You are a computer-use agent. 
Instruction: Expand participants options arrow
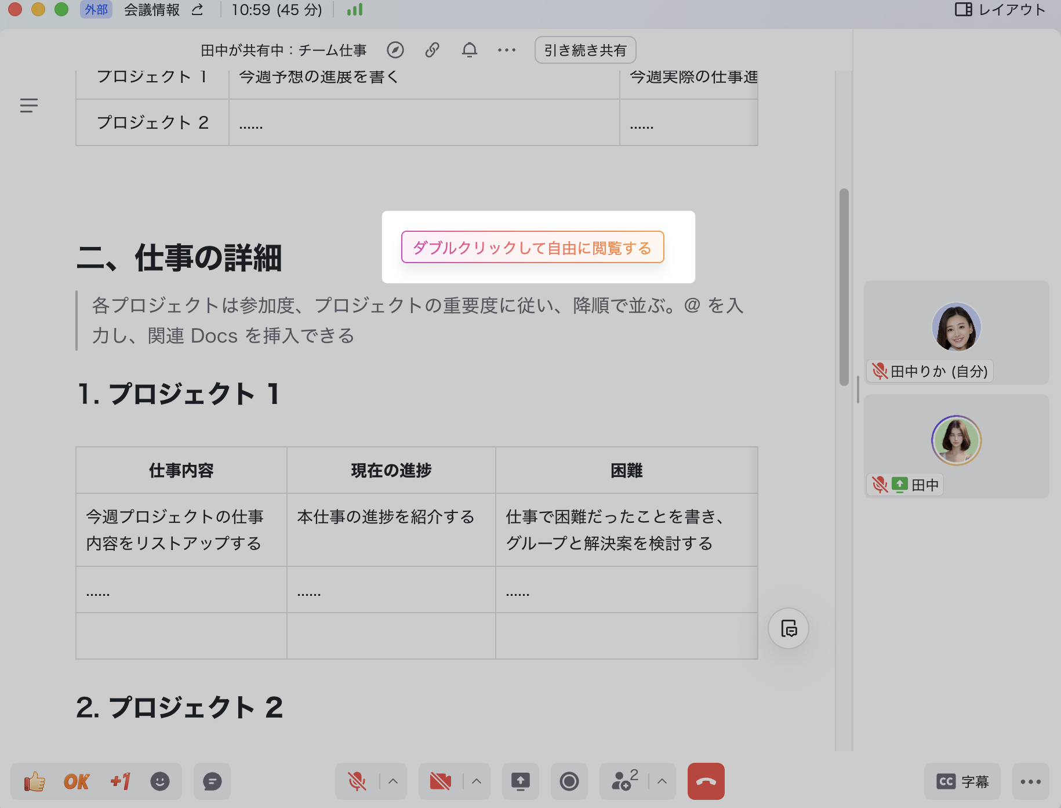(x=662, y=781)
